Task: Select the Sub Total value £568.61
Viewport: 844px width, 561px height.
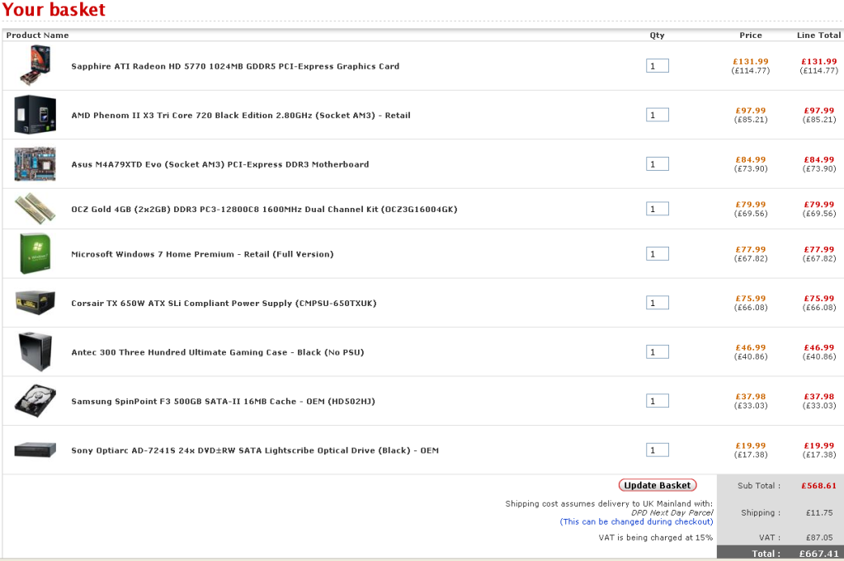Action: coord(818,486)
